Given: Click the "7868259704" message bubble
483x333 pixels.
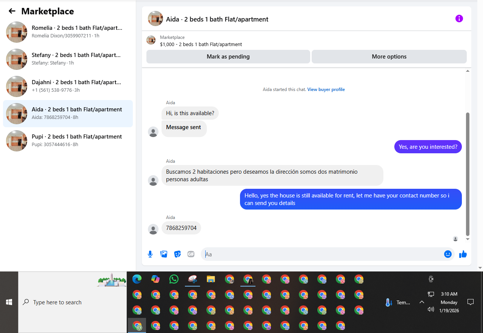Looking at the screenshot, I should point(181,228).
